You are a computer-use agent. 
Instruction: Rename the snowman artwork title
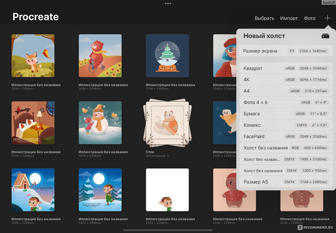tap(103, 152)
